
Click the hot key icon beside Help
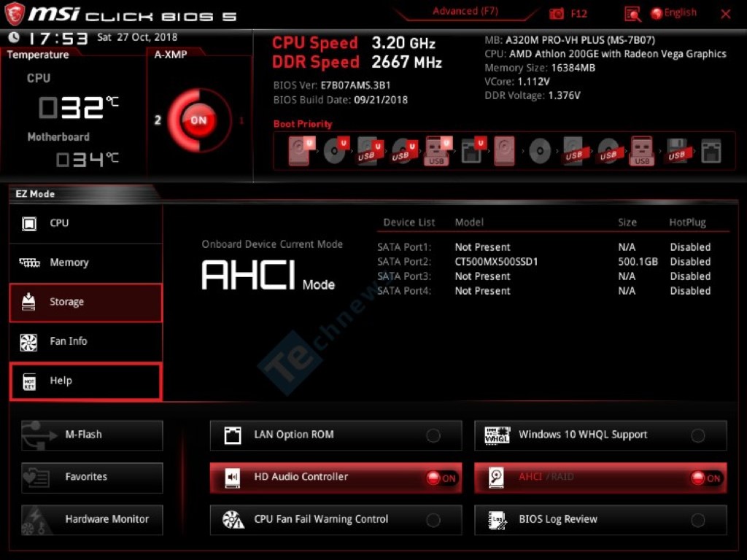click(29, 382)
